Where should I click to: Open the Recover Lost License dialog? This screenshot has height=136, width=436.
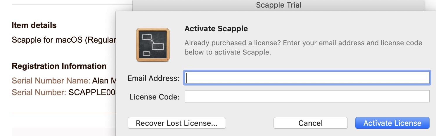click(177, 123)
